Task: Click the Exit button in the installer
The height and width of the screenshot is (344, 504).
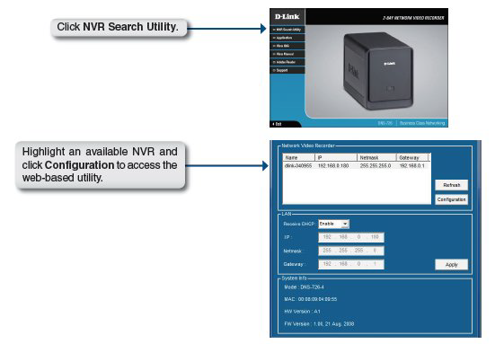Action: 278,124
